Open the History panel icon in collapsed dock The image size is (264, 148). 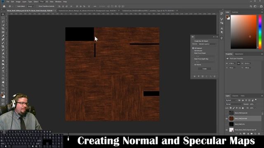[x=222, y=14]
